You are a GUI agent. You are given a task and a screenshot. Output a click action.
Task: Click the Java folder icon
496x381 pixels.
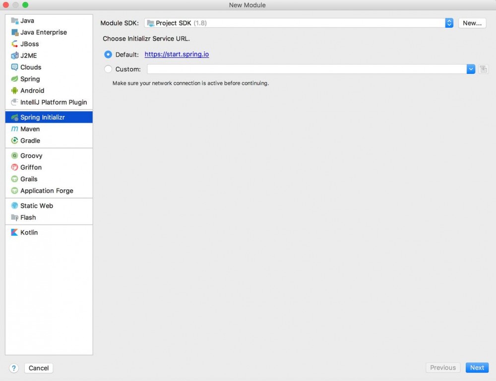click(x=14, y=21)
